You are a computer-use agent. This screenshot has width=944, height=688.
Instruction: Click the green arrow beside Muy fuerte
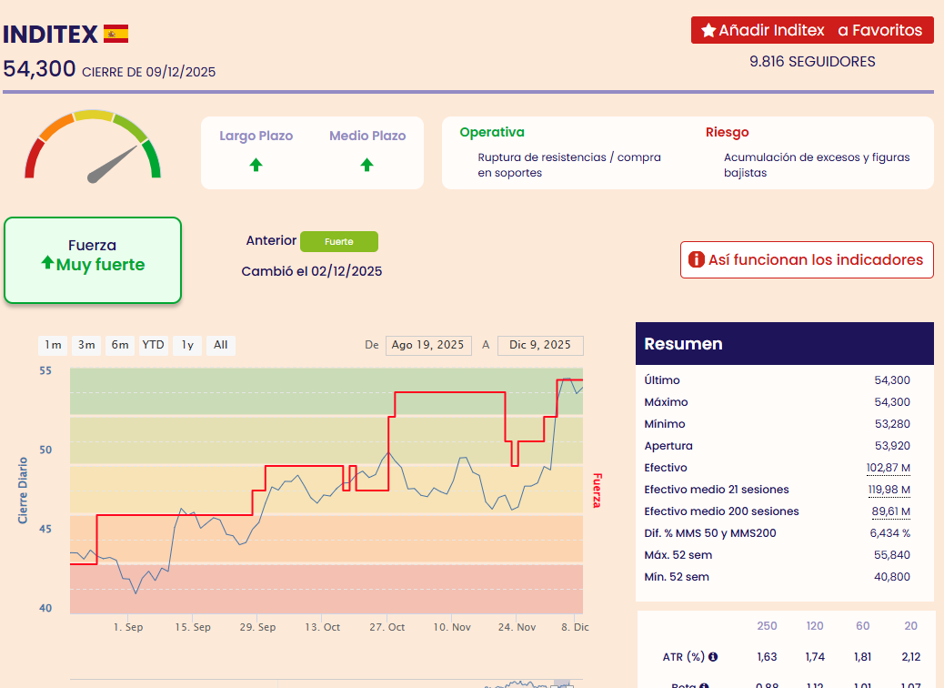pos(47,263)
